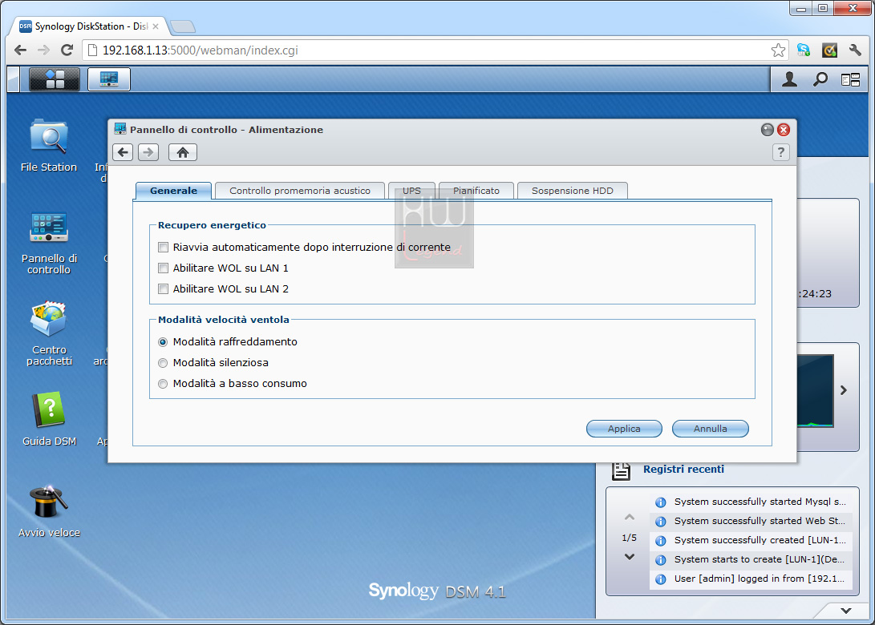Enable Riavvia automaticamente dopo interruzione di corrente
Image resolution: width=875 pixels, height=625 pixels.
point(163,247)
